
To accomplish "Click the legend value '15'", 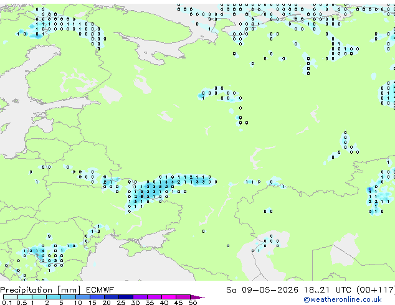I will click(92, 303).
